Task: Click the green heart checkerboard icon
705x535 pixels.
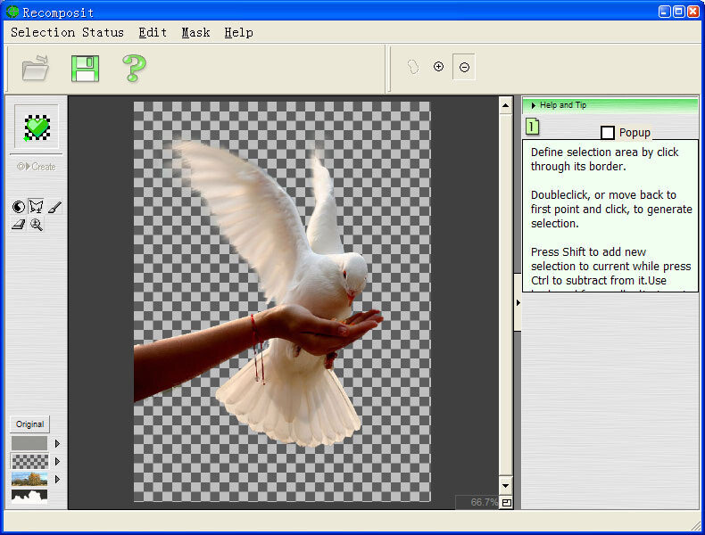Action: [x=37, y=128]
